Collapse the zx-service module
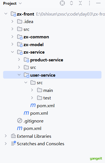 pyautogui.click(x=12, y=52)
